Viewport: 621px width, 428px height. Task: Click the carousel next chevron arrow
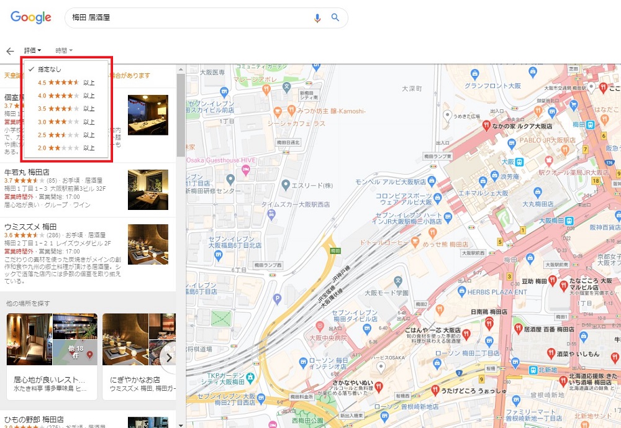click(x=169, y=358)
